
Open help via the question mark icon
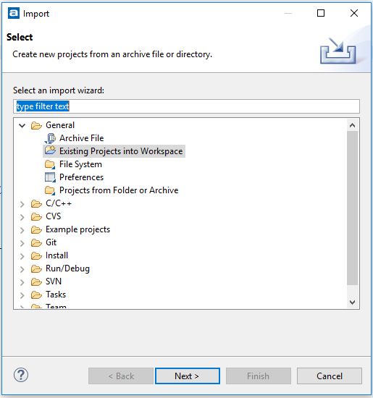[x=21, y=375]
